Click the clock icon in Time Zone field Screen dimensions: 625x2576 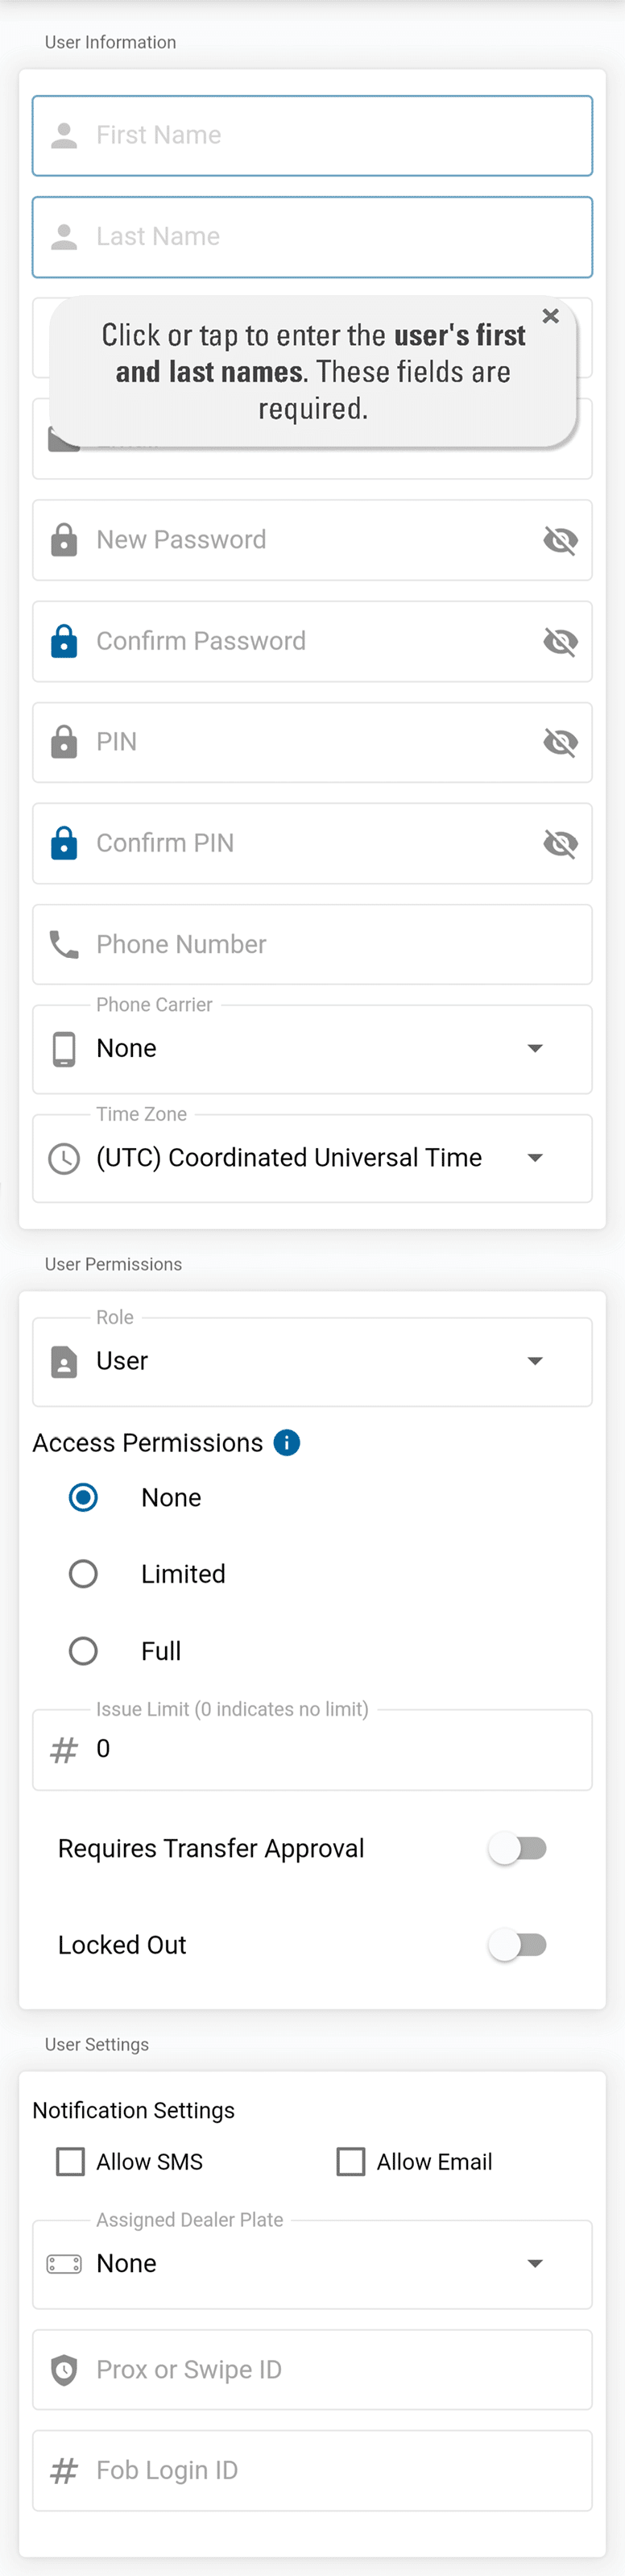64,1158
